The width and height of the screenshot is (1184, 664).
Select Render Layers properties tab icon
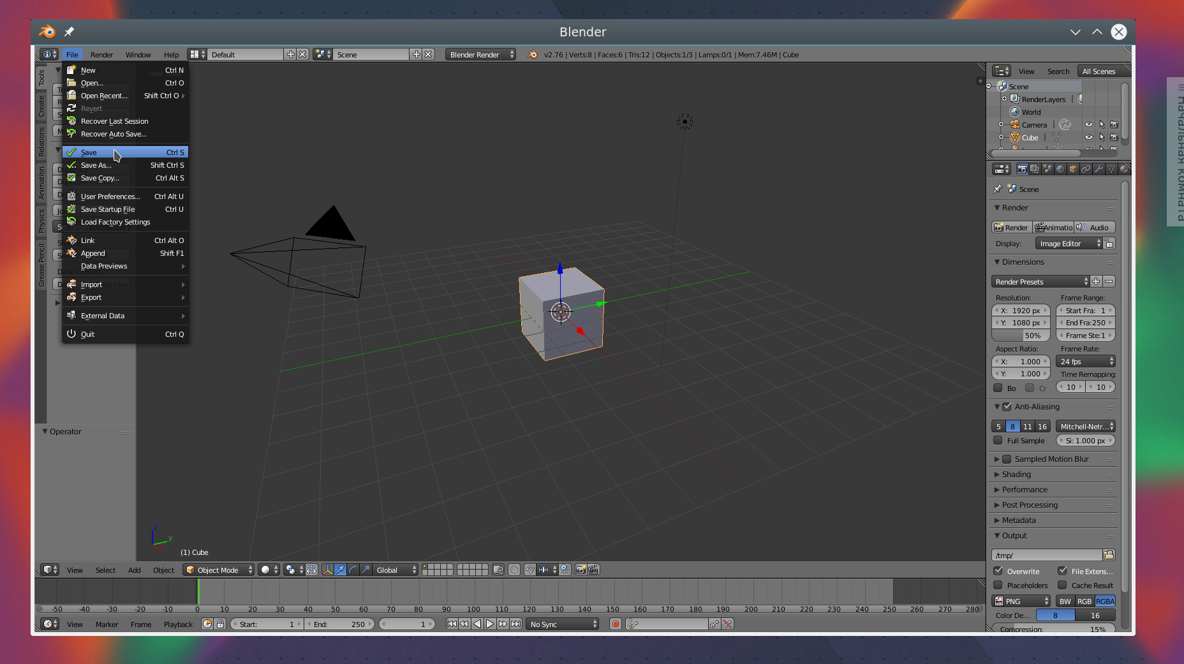coord(1035,169)
